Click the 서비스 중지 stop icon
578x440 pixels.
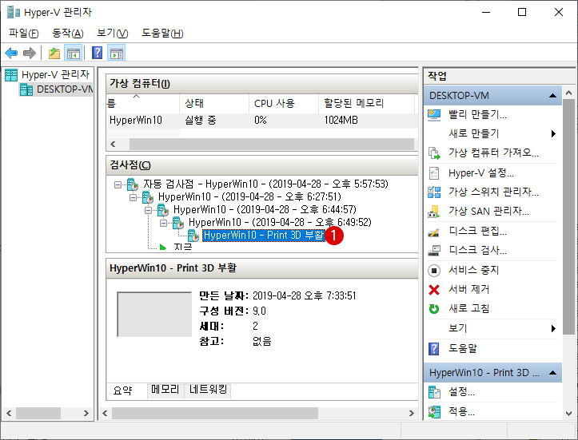tap(434, 270)
